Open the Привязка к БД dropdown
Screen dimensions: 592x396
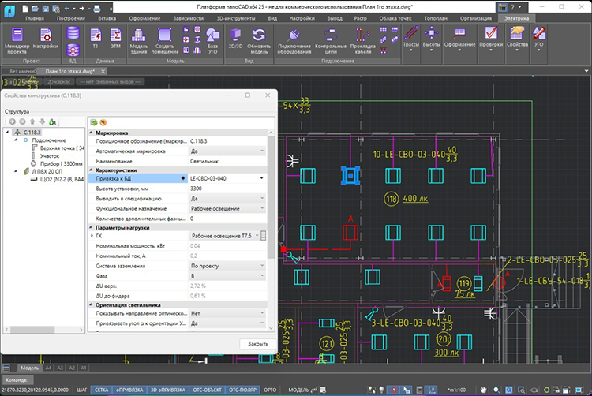point(261,179)
